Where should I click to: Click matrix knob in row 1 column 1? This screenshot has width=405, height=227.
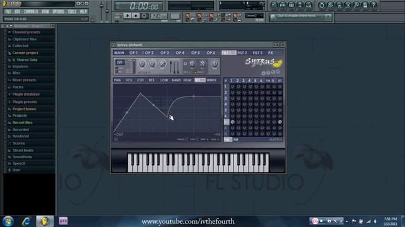click(232, 86)
